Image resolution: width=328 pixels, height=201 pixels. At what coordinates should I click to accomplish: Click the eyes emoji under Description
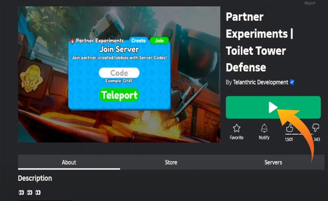29,193
